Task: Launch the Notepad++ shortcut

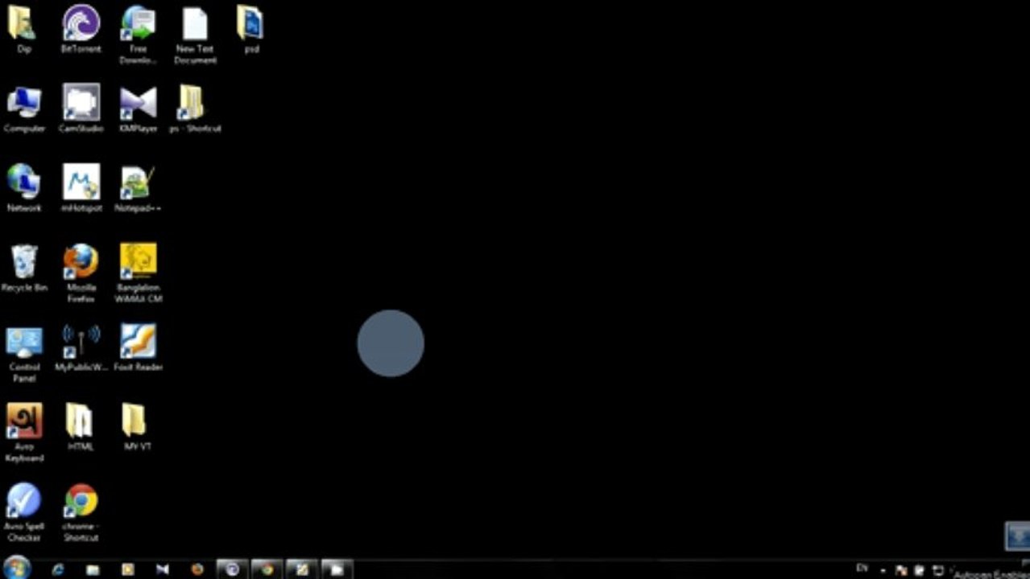Action: click(x=138, y=189)
